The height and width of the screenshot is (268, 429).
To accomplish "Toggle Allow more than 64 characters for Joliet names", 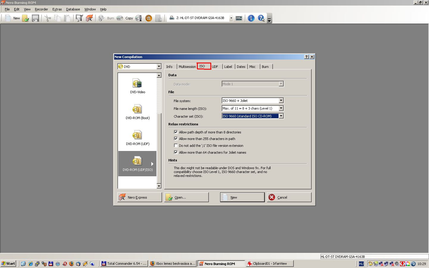I will click(x=176, y=152).
